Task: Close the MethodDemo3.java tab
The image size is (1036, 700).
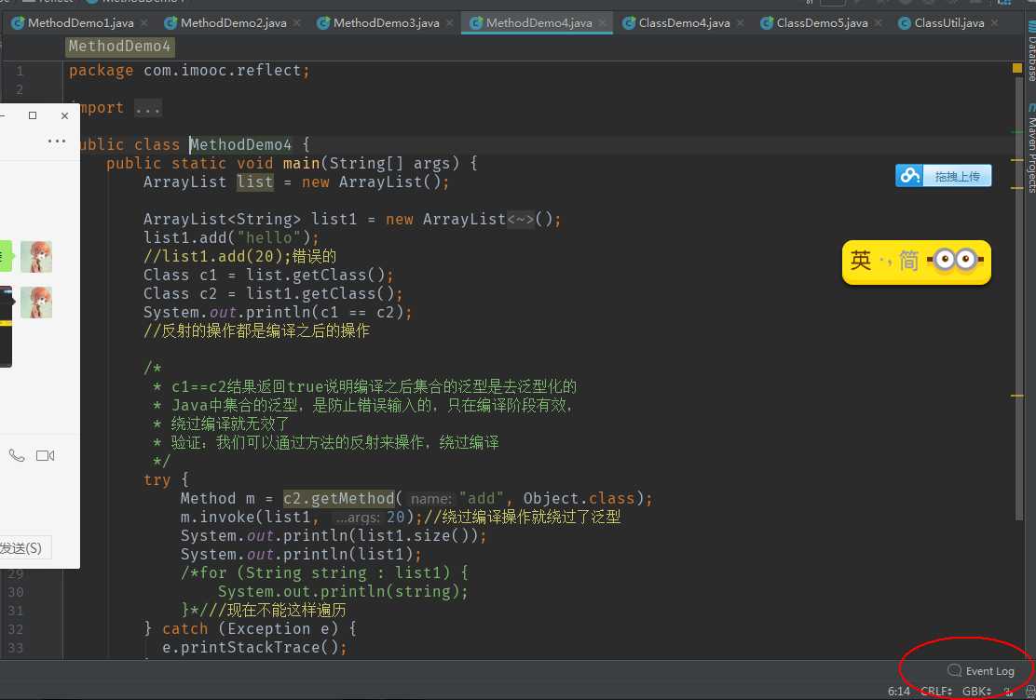Action: click(x=450, y=23)
